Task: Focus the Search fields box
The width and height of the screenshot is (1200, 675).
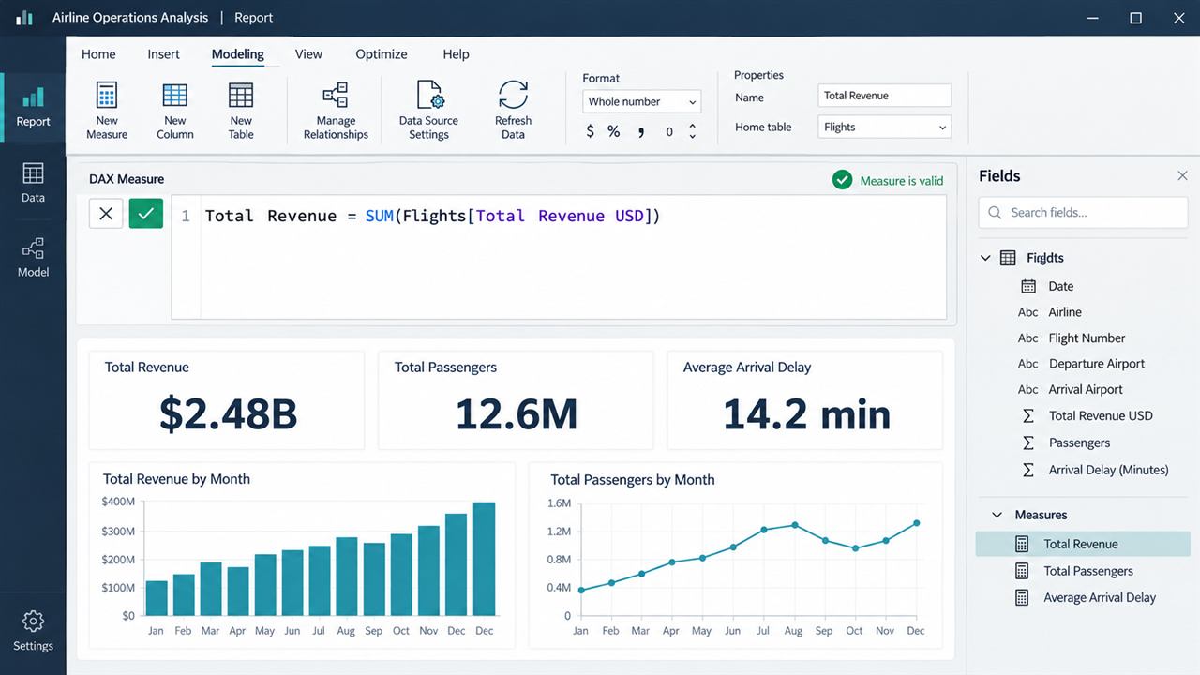Action: (1083, 213)
